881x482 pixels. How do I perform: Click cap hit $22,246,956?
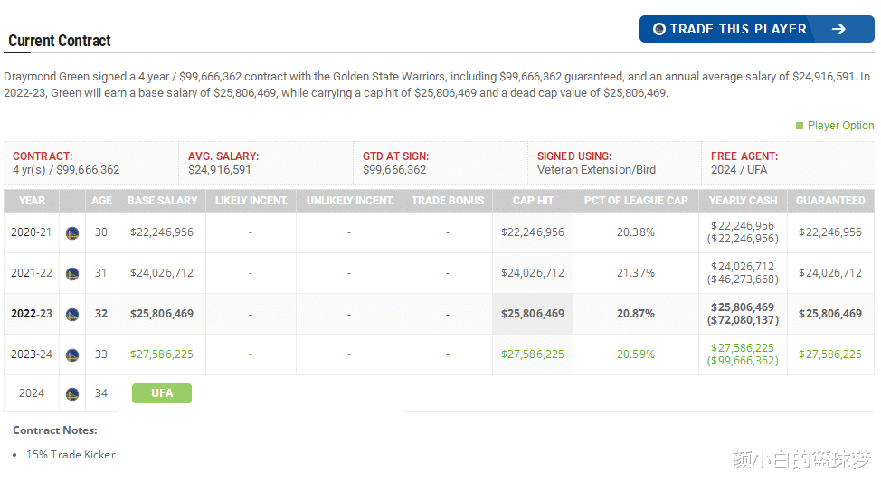[x=533, y=232]
